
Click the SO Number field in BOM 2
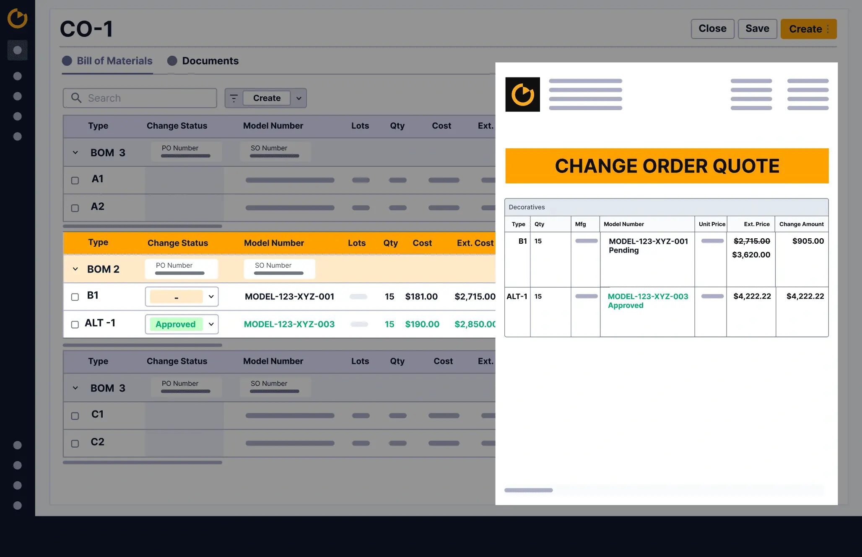[280, 268]
